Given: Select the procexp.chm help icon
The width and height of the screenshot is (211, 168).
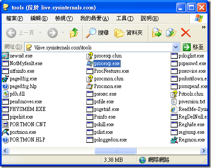Looking at the screenshot, I should (90, 56).
